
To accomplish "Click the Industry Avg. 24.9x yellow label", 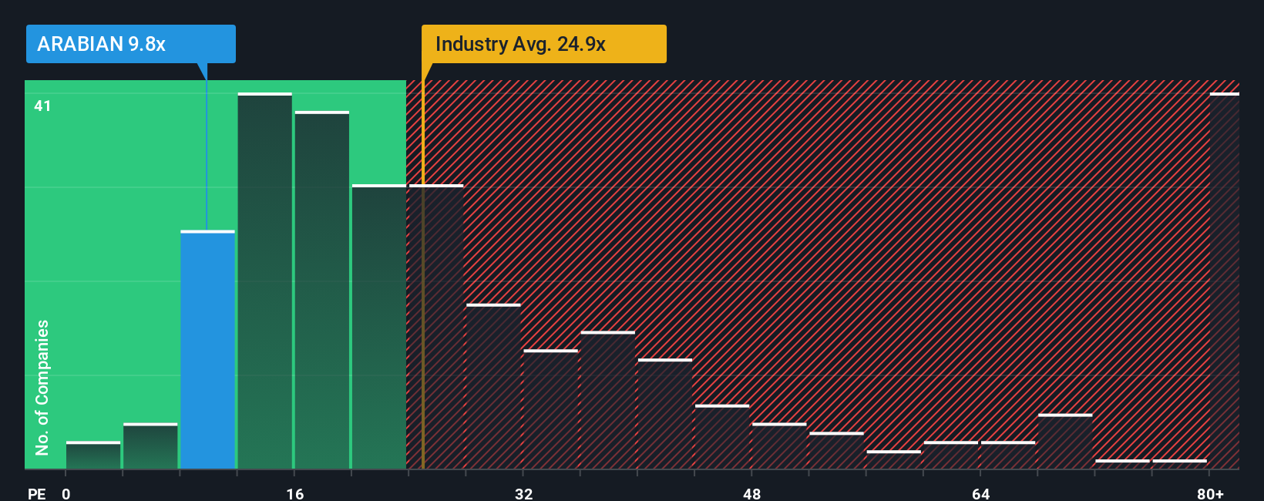I will click(544, 44).
